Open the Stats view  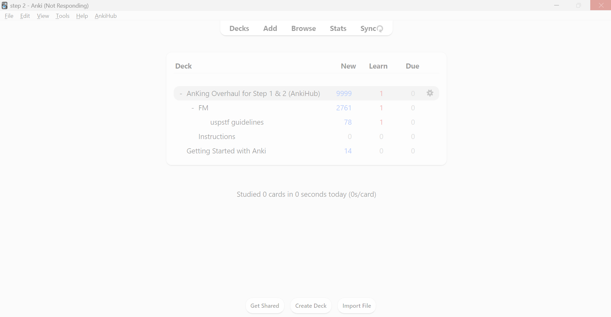(x=338, y=28)
